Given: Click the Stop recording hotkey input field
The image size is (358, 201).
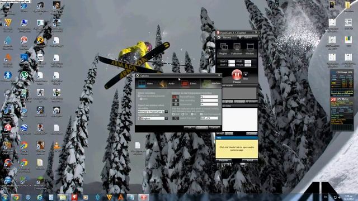Looking at the screenshot, I should pos(209,100).
